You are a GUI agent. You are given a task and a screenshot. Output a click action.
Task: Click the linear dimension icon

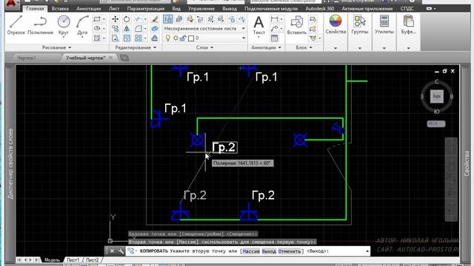pos(274,19)
